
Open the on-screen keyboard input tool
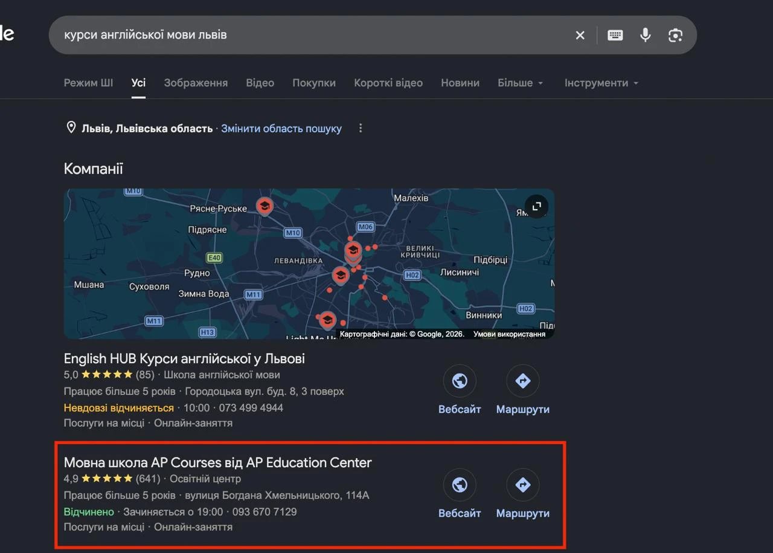pyautogui.click(x=615, y=35)
